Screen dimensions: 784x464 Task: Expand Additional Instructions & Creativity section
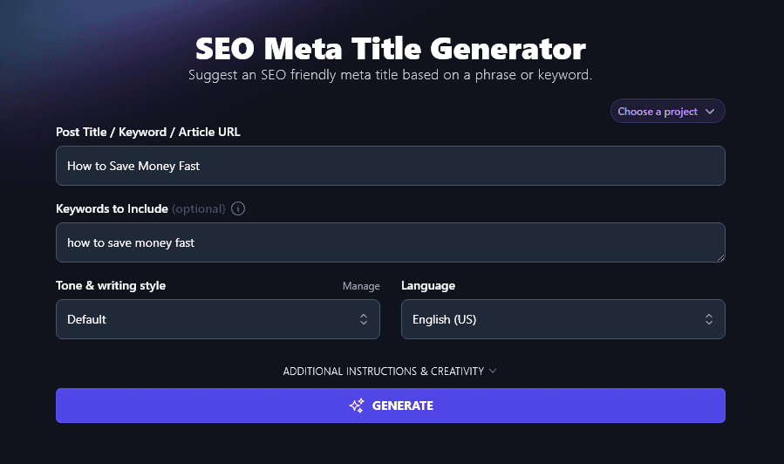click(x=384, y=371)
